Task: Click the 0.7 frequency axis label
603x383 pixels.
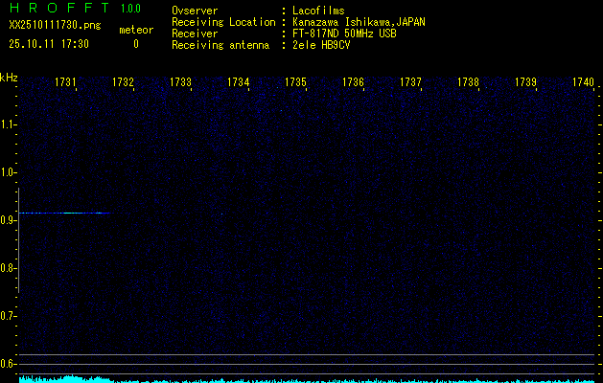Action: point(9,316)
